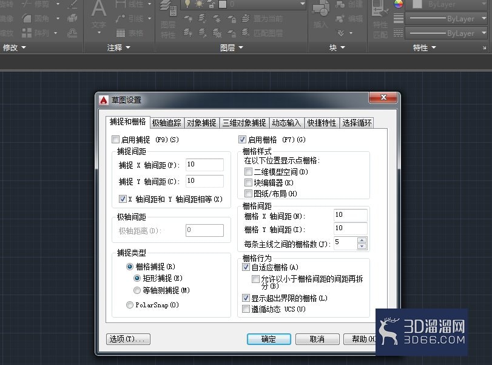
Task: Open lineweight ByLayer dropdown
Action: coord(484,19)
